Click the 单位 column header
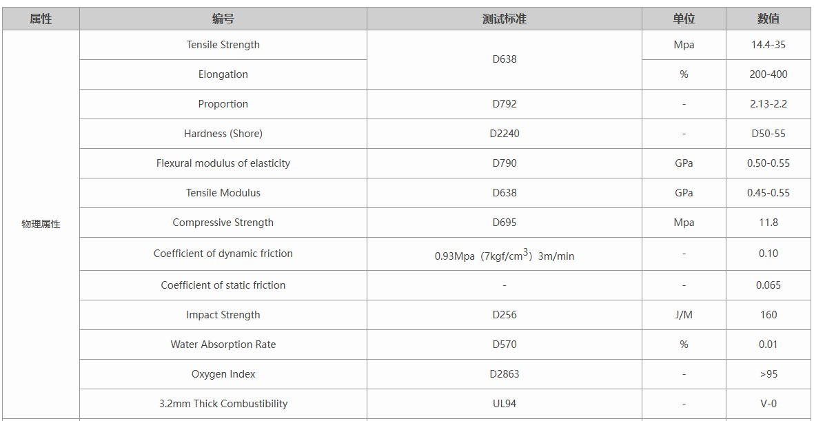This screenshot has height=421, width=814. click(684, 19)
